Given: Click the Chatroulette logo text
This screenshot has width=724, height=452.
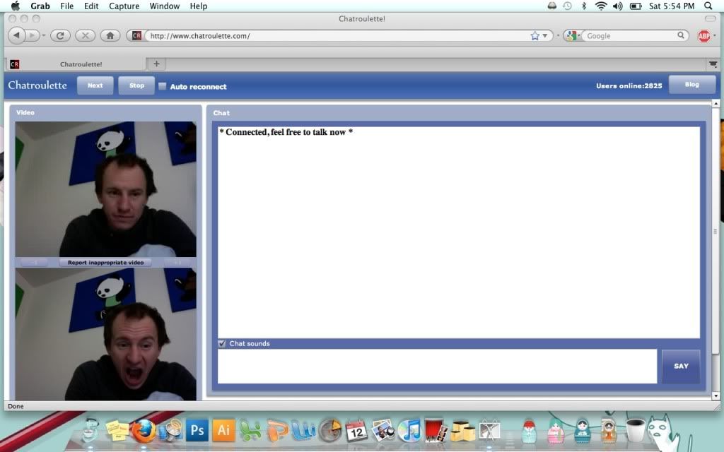Looking at the screenshot, I should [x=37, y=85].
